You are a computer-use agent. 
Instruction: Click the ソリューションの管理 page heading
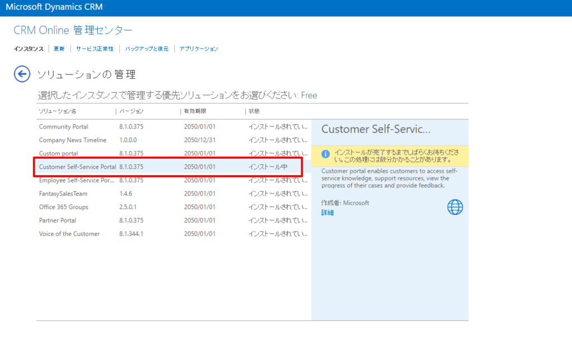(x=87, y=74)
